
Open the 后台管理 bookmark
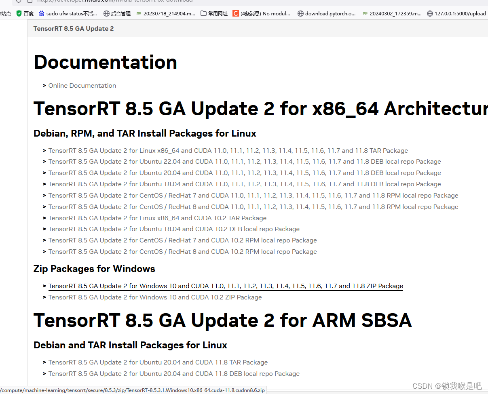point(117,13)
